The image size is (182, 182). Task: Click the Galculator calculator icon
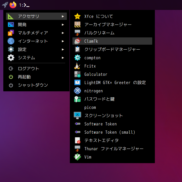(77, 74)
